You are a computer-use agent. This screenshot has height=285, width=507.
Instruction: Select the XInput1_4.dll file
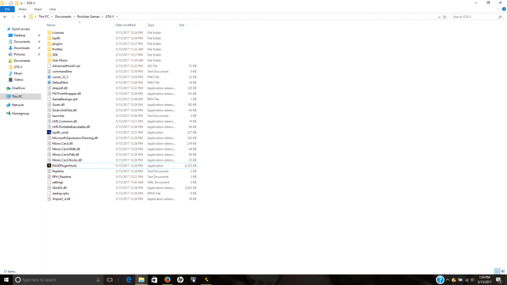pyautogui.click(x=61, y=199)
